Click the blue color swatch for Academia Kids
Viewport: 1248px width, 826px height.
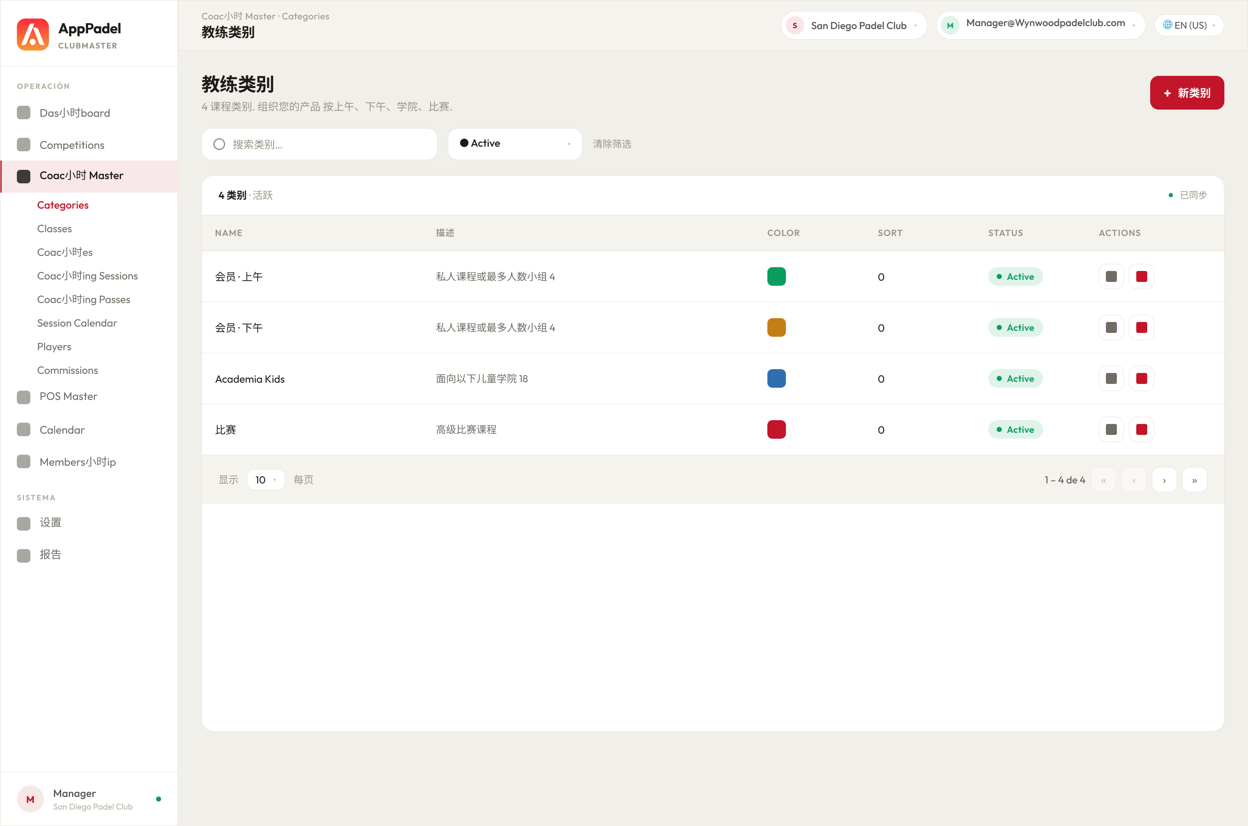(x=776, y=378)
